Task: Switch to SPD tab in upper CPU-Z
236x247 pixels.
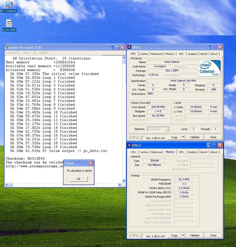Action: [x=181, y=54]
